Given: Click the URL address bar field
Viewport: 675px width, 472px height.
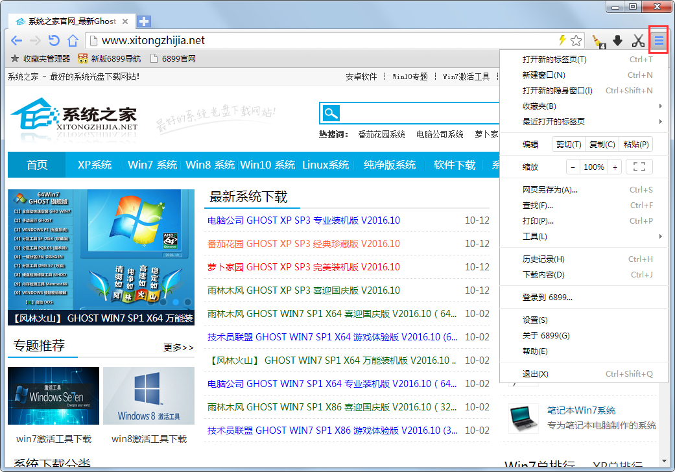Looking at the screenshot, I should pos(324,40).
